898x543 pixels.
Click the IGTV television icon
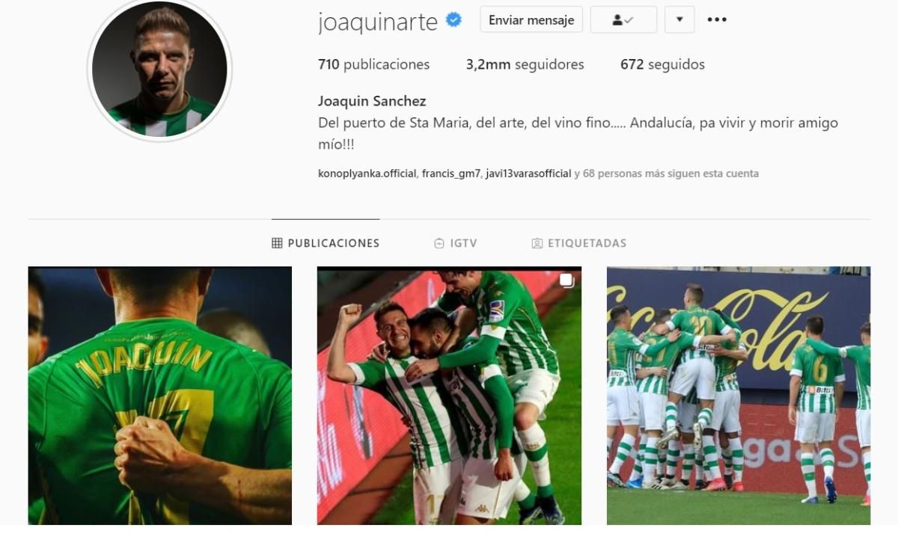pos(439,243)
